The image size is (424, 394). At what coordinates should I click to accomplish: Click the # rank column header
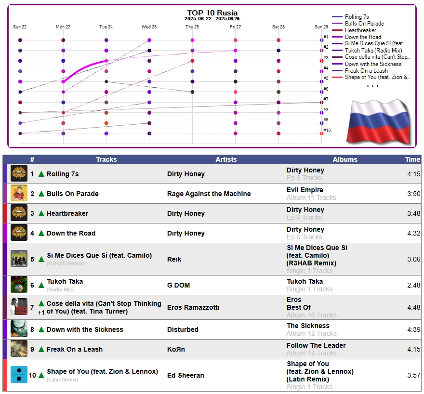click(32, 159)
